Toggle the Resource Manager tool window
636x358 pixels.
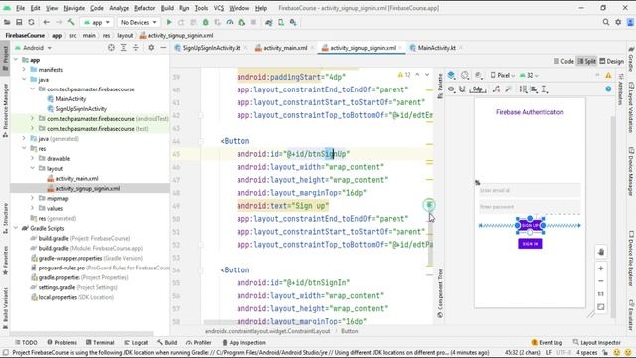click(x=5, y=110)
